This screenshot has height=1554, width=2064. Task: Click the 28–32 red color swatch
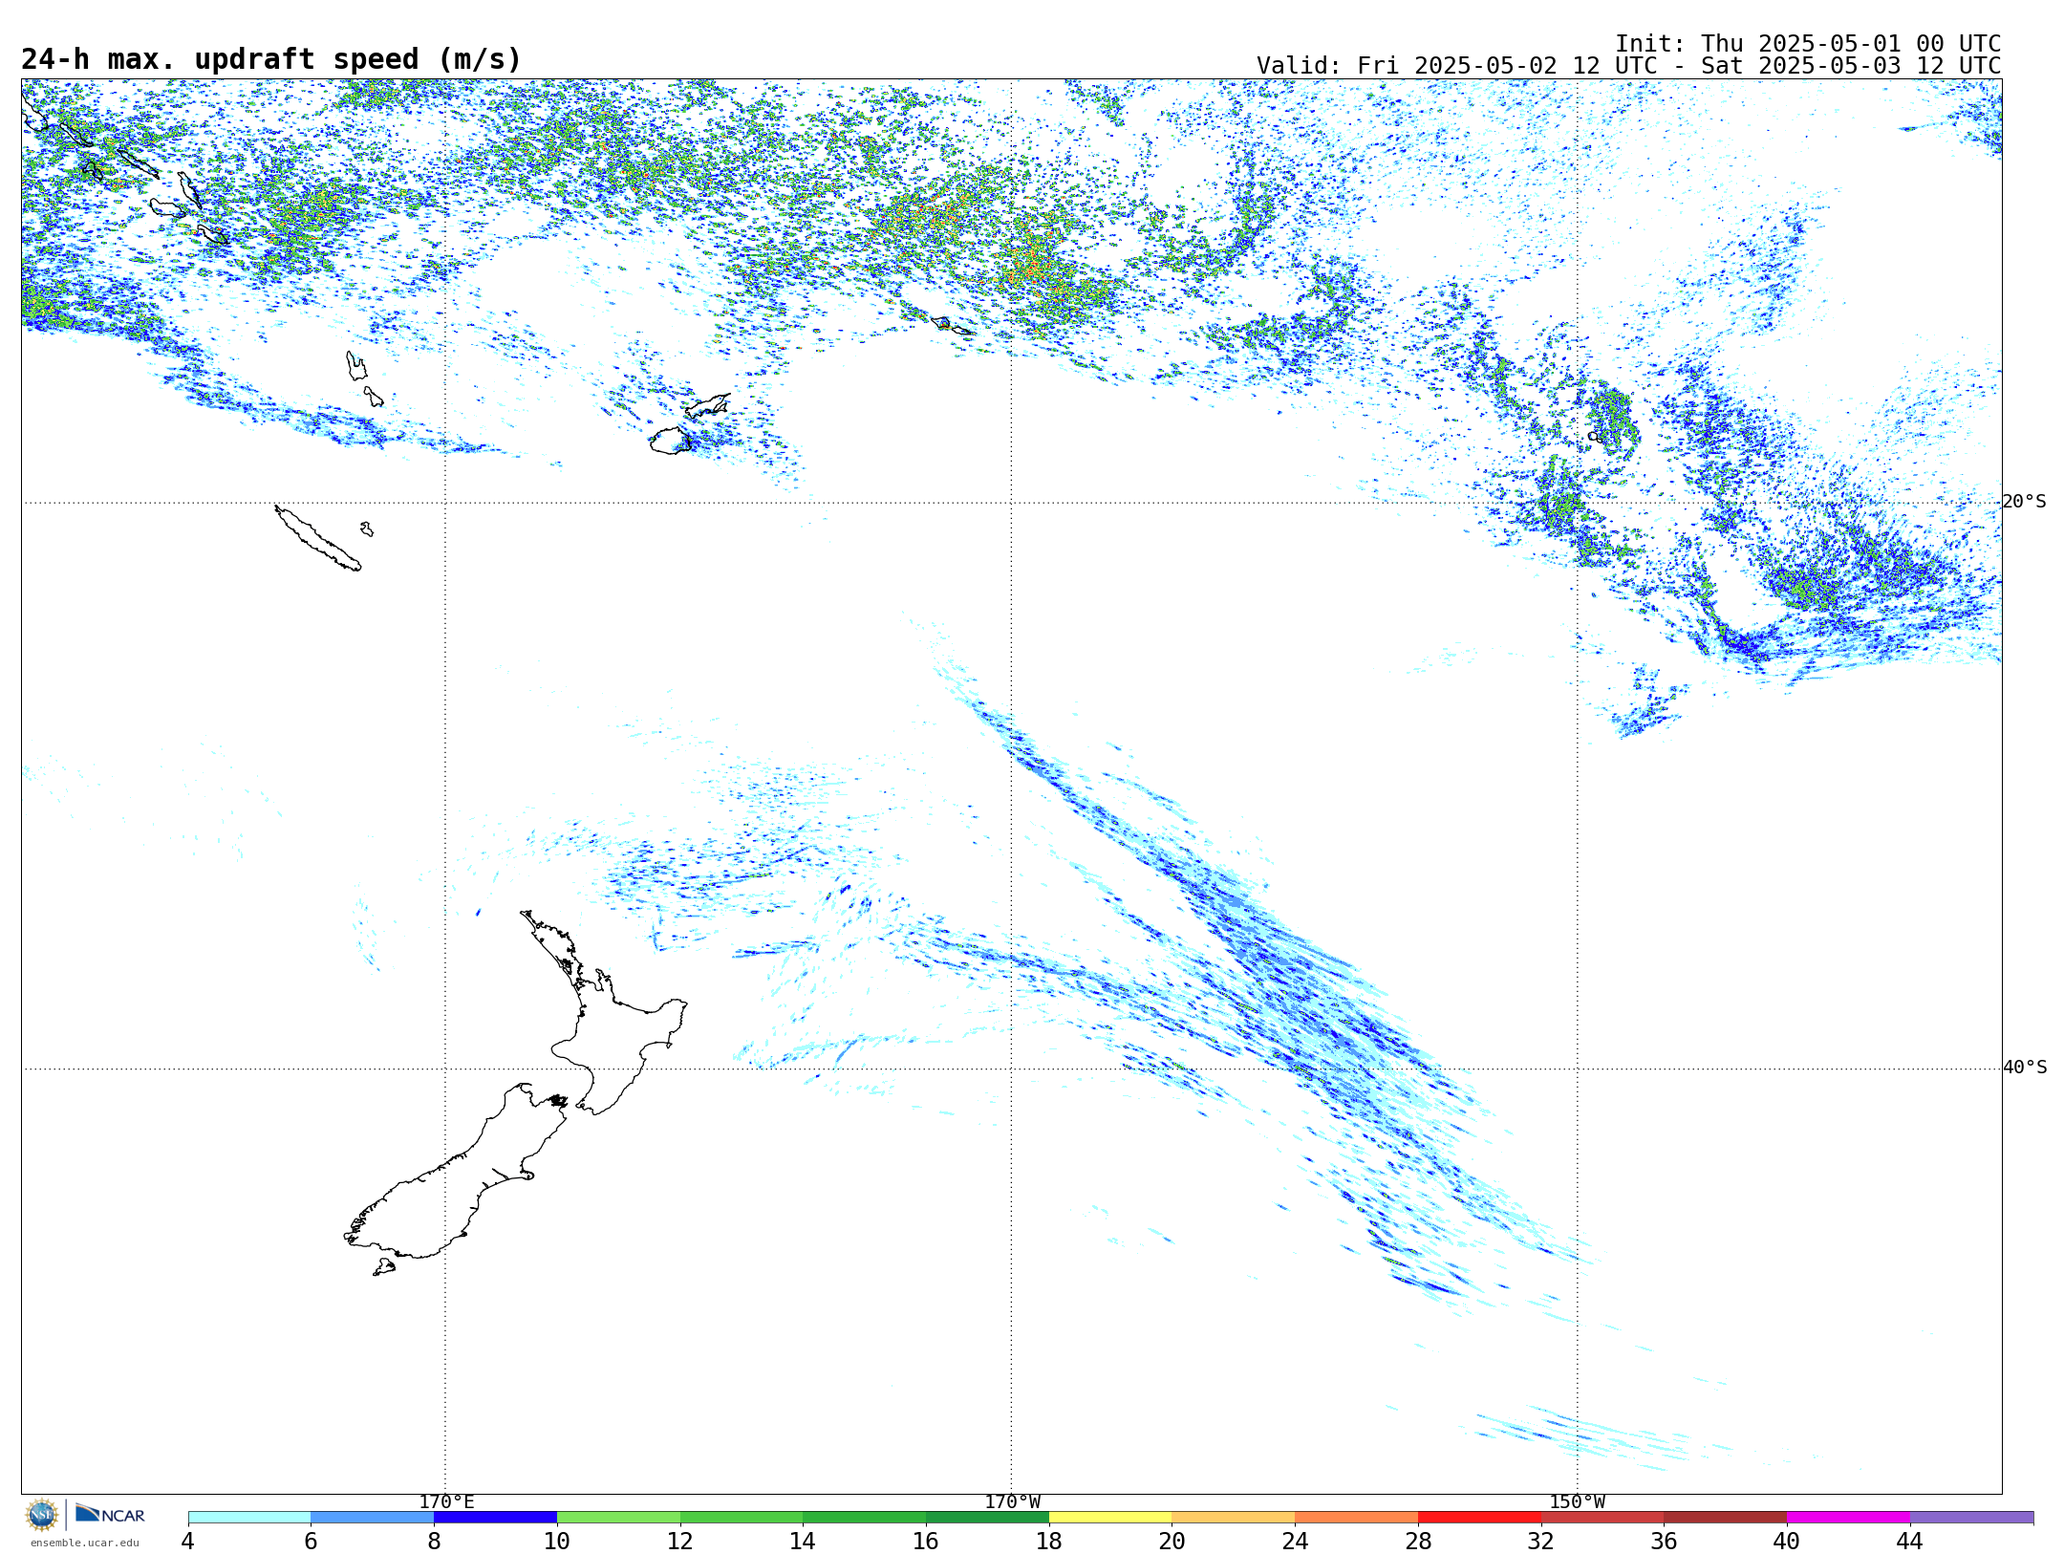tap(1479, 1518)
